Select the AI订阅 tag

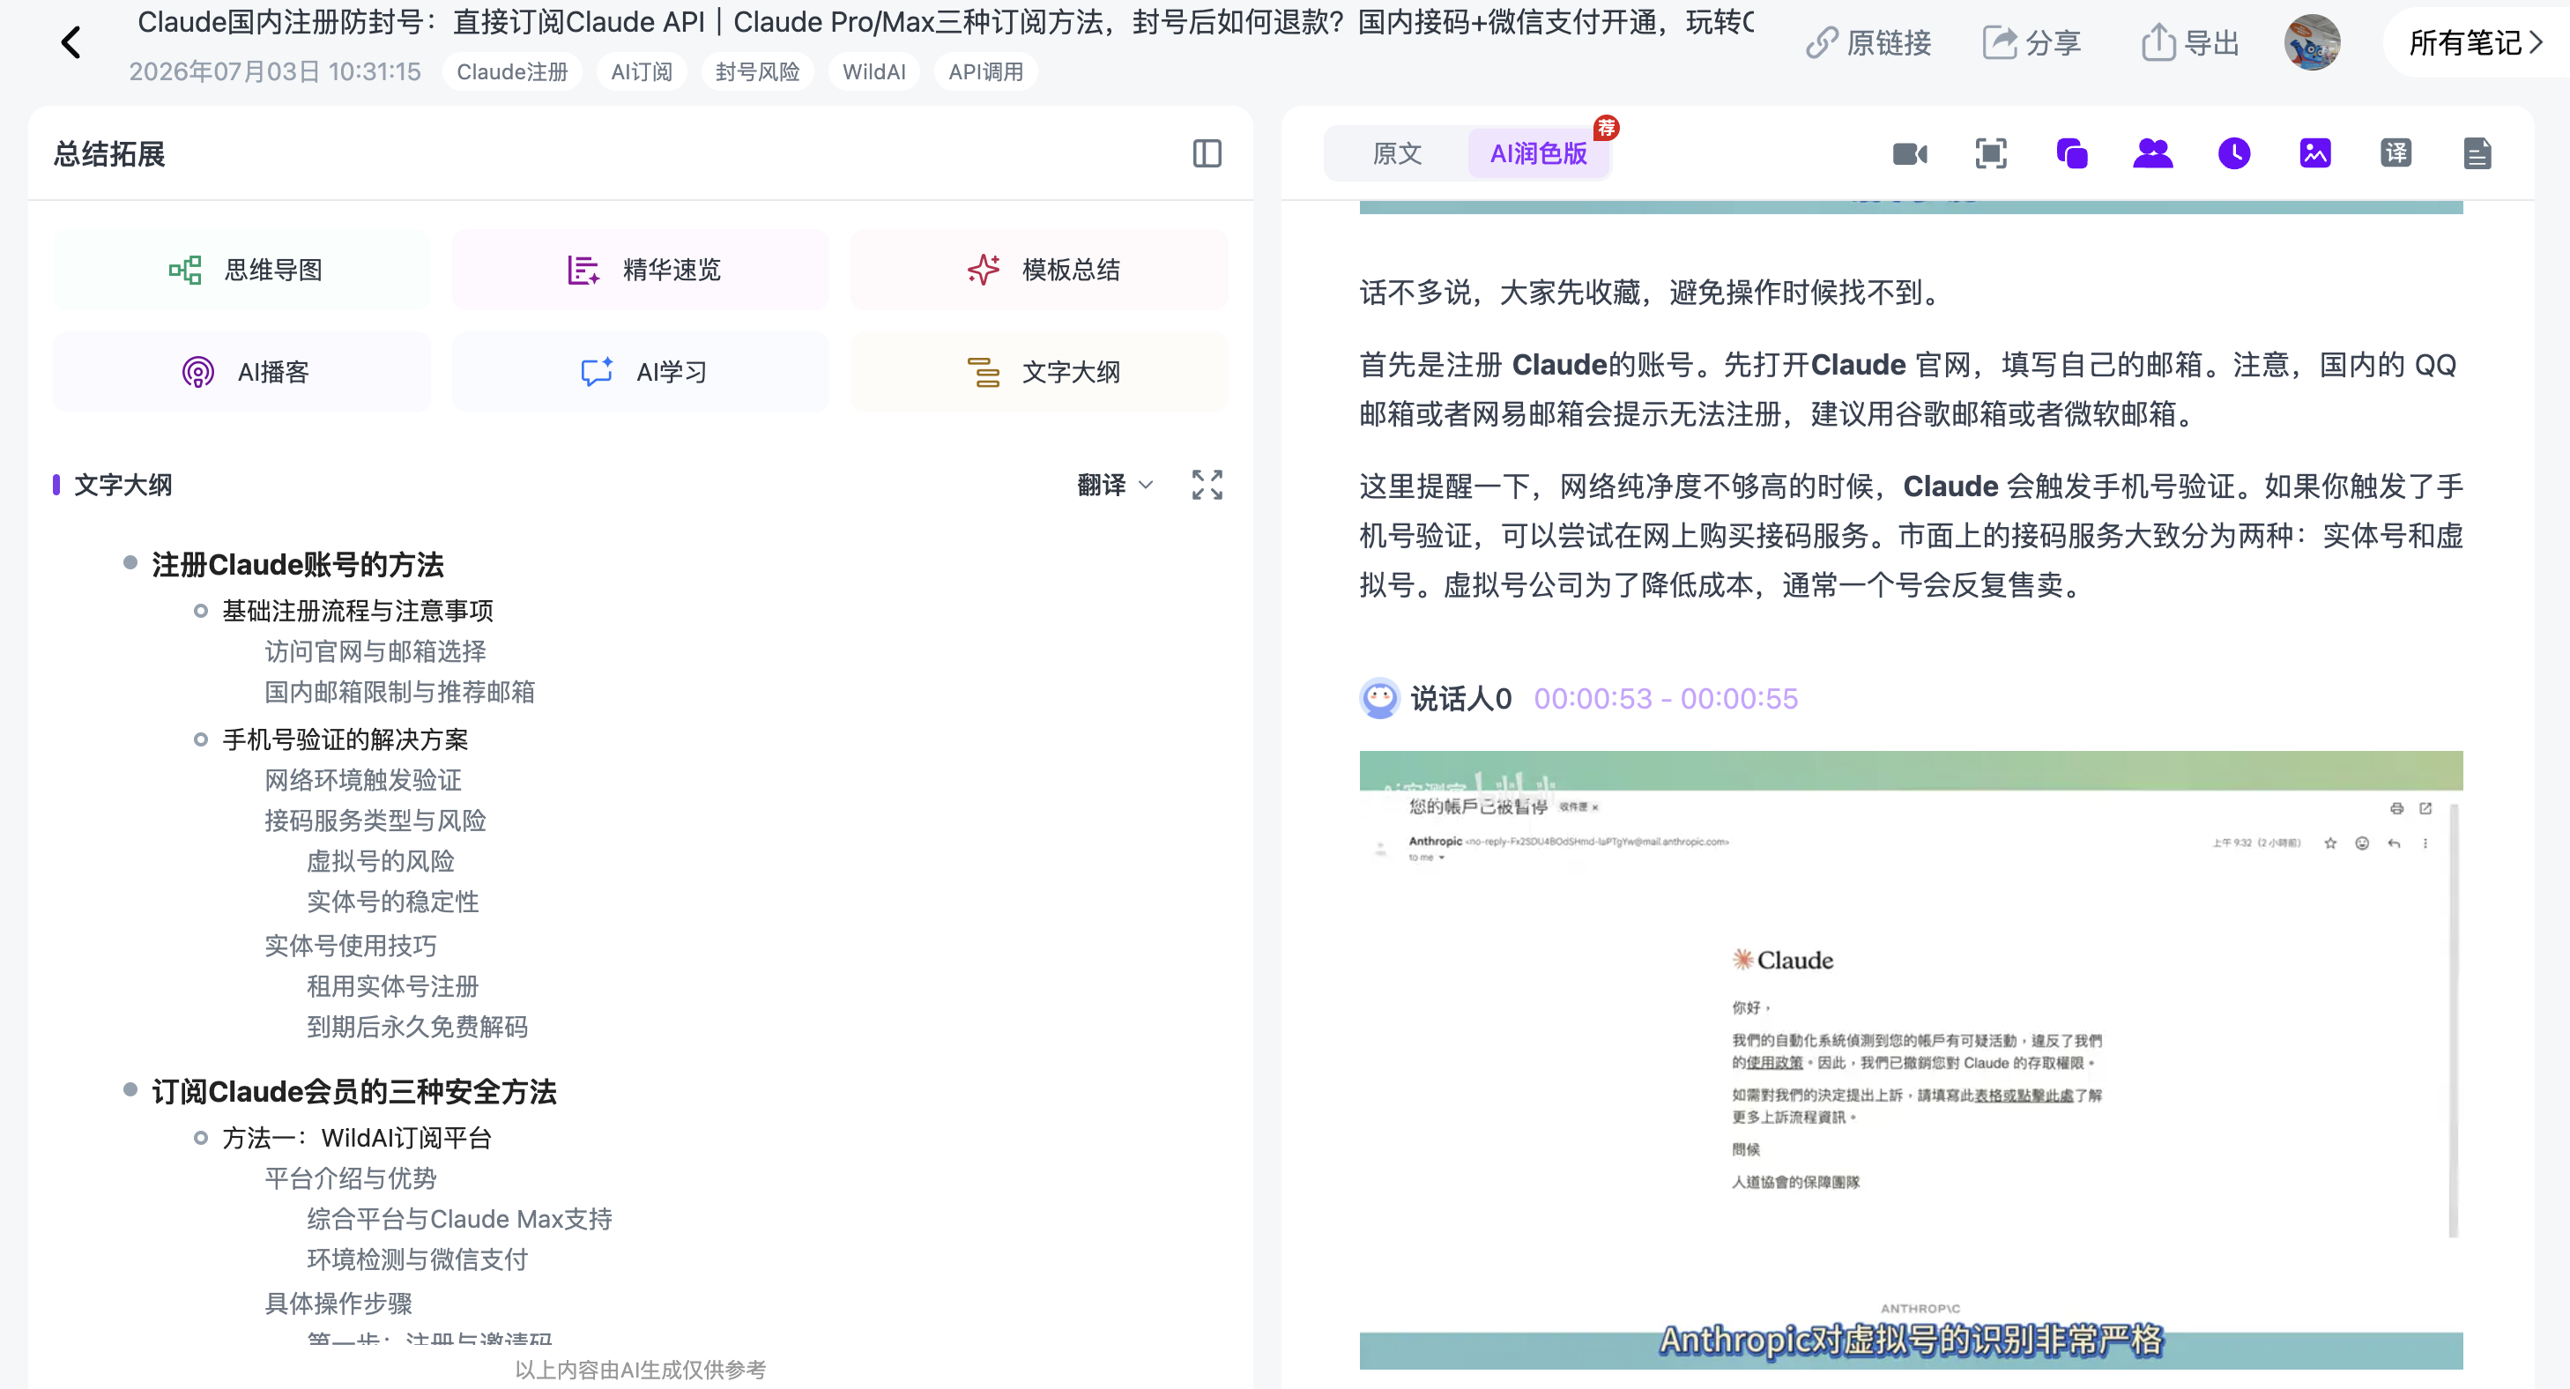point(642,72)
